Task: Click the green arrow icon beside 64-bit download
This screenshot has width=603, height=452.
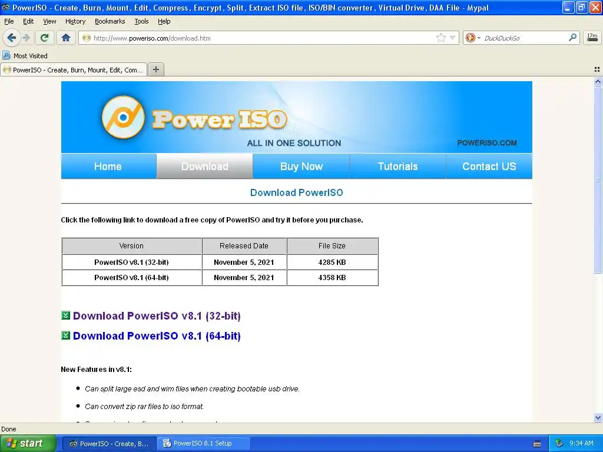Action: (66, 335)
